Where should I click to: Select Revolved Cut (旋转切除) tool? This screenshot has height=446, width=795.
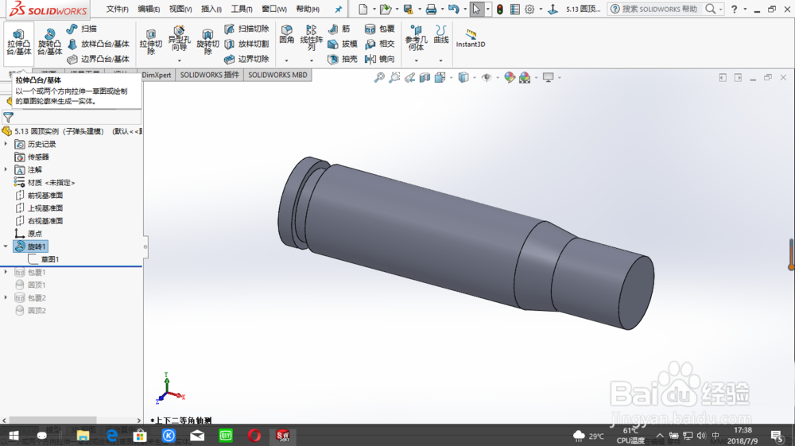(207, 42)
